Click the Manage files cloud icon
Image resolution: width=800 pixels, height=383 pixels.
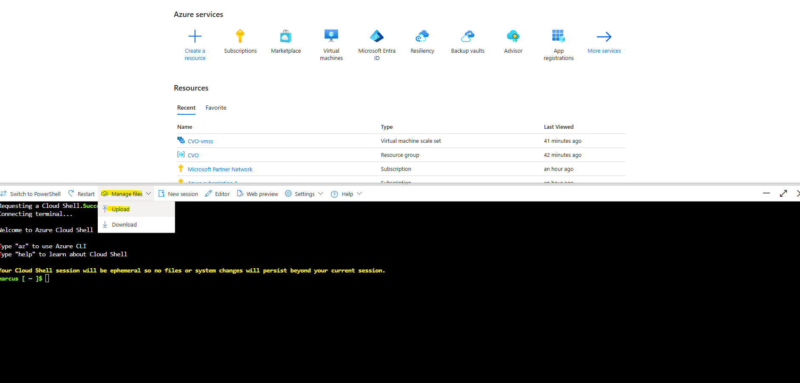pos(105,194)
